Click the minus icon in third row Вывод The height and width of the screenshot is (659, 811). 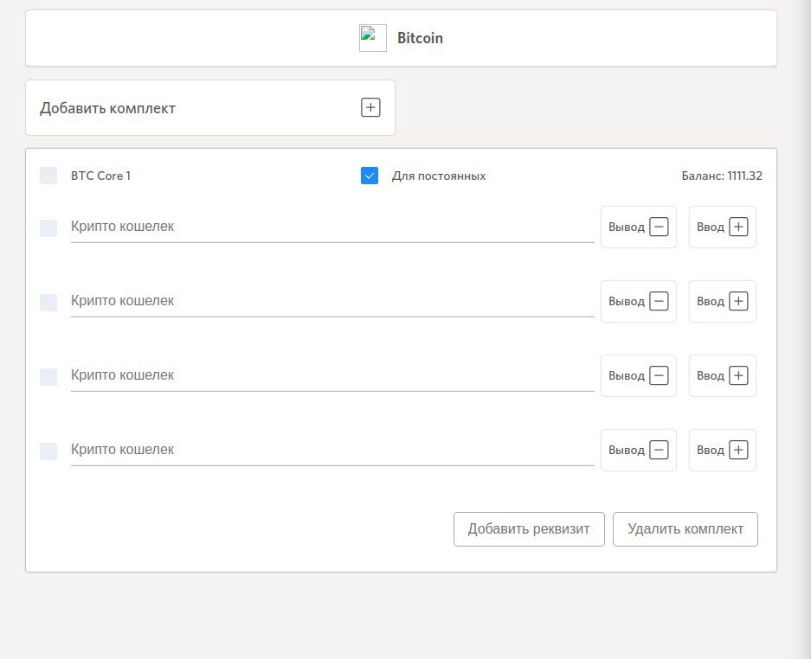click(659, 375)
